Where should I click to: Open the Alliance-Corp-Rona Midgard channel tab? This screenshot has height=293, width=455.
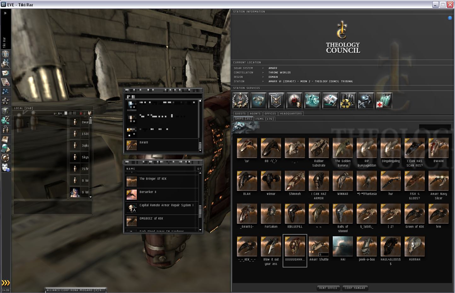click(75, 290)
